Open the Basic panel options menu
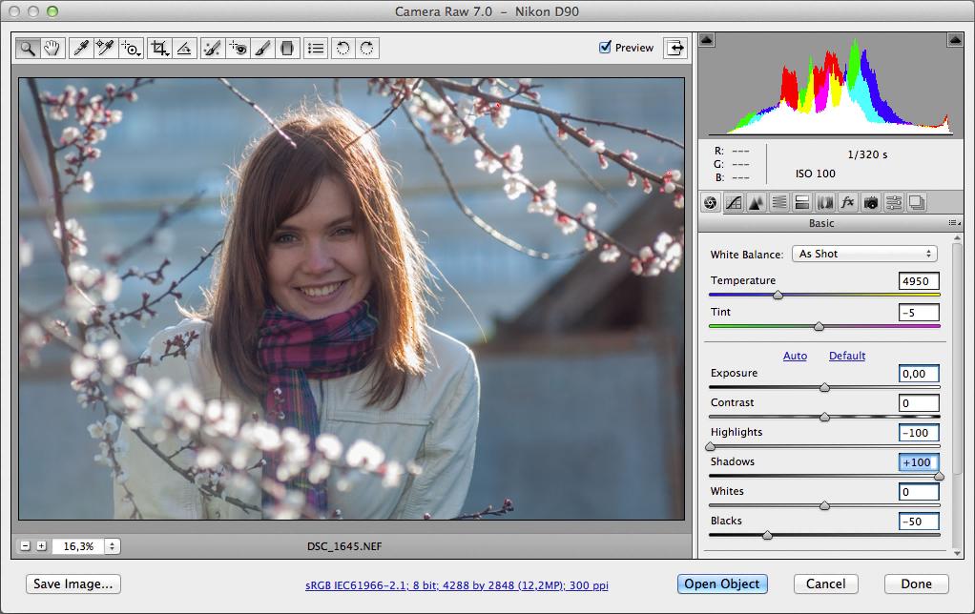 coord(953,223)
